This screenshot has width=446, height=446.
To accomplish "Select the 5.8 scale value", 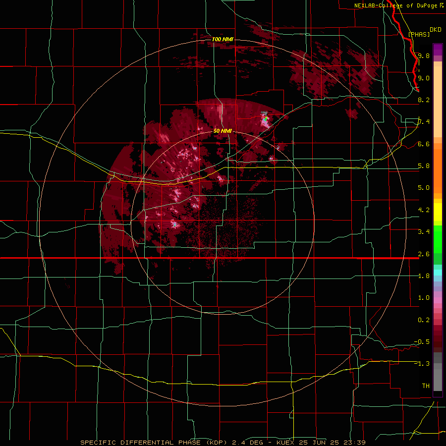I will (x=424, y=166).
